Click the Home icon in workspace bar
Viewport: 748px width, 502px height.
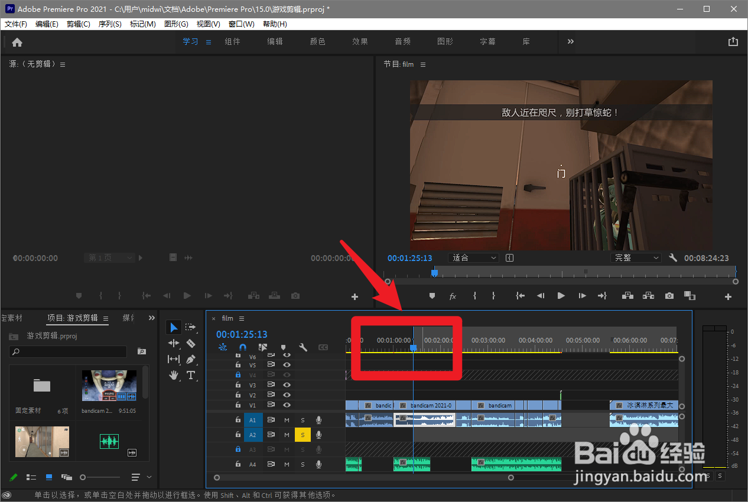tap(17, 42)
